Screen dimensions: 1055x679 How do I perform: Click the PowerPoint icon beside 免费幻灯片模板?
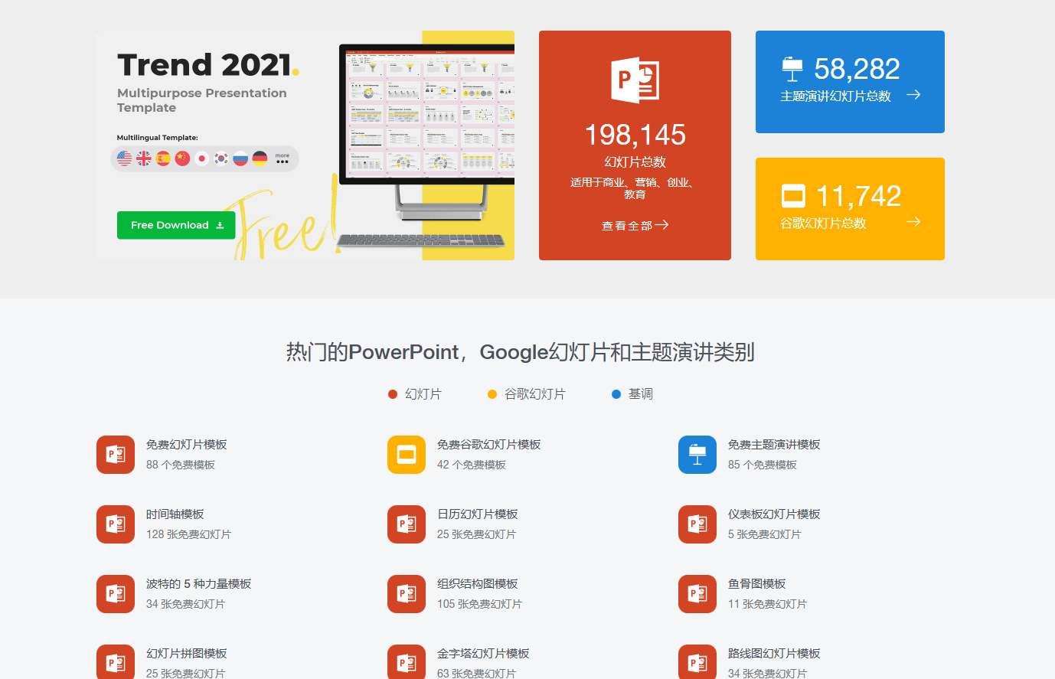click(x=116, y=455)
